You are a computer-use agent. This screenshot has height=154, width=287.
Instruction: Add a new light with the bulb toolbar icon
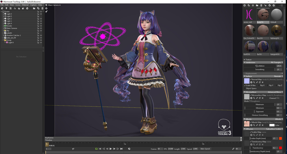6,8
